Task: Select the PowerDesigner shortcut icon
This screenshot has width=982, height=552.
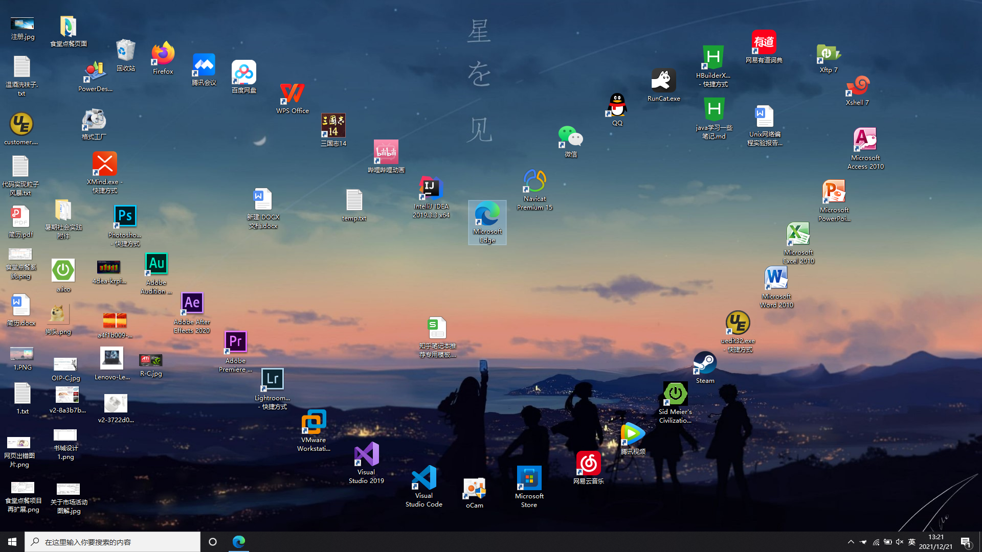Action: click(95, 76)
